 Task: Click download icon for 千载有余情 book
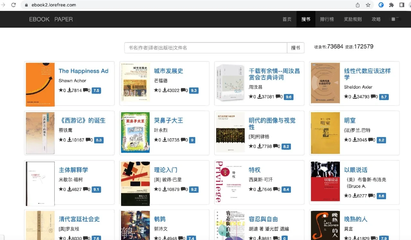(260, 96)
